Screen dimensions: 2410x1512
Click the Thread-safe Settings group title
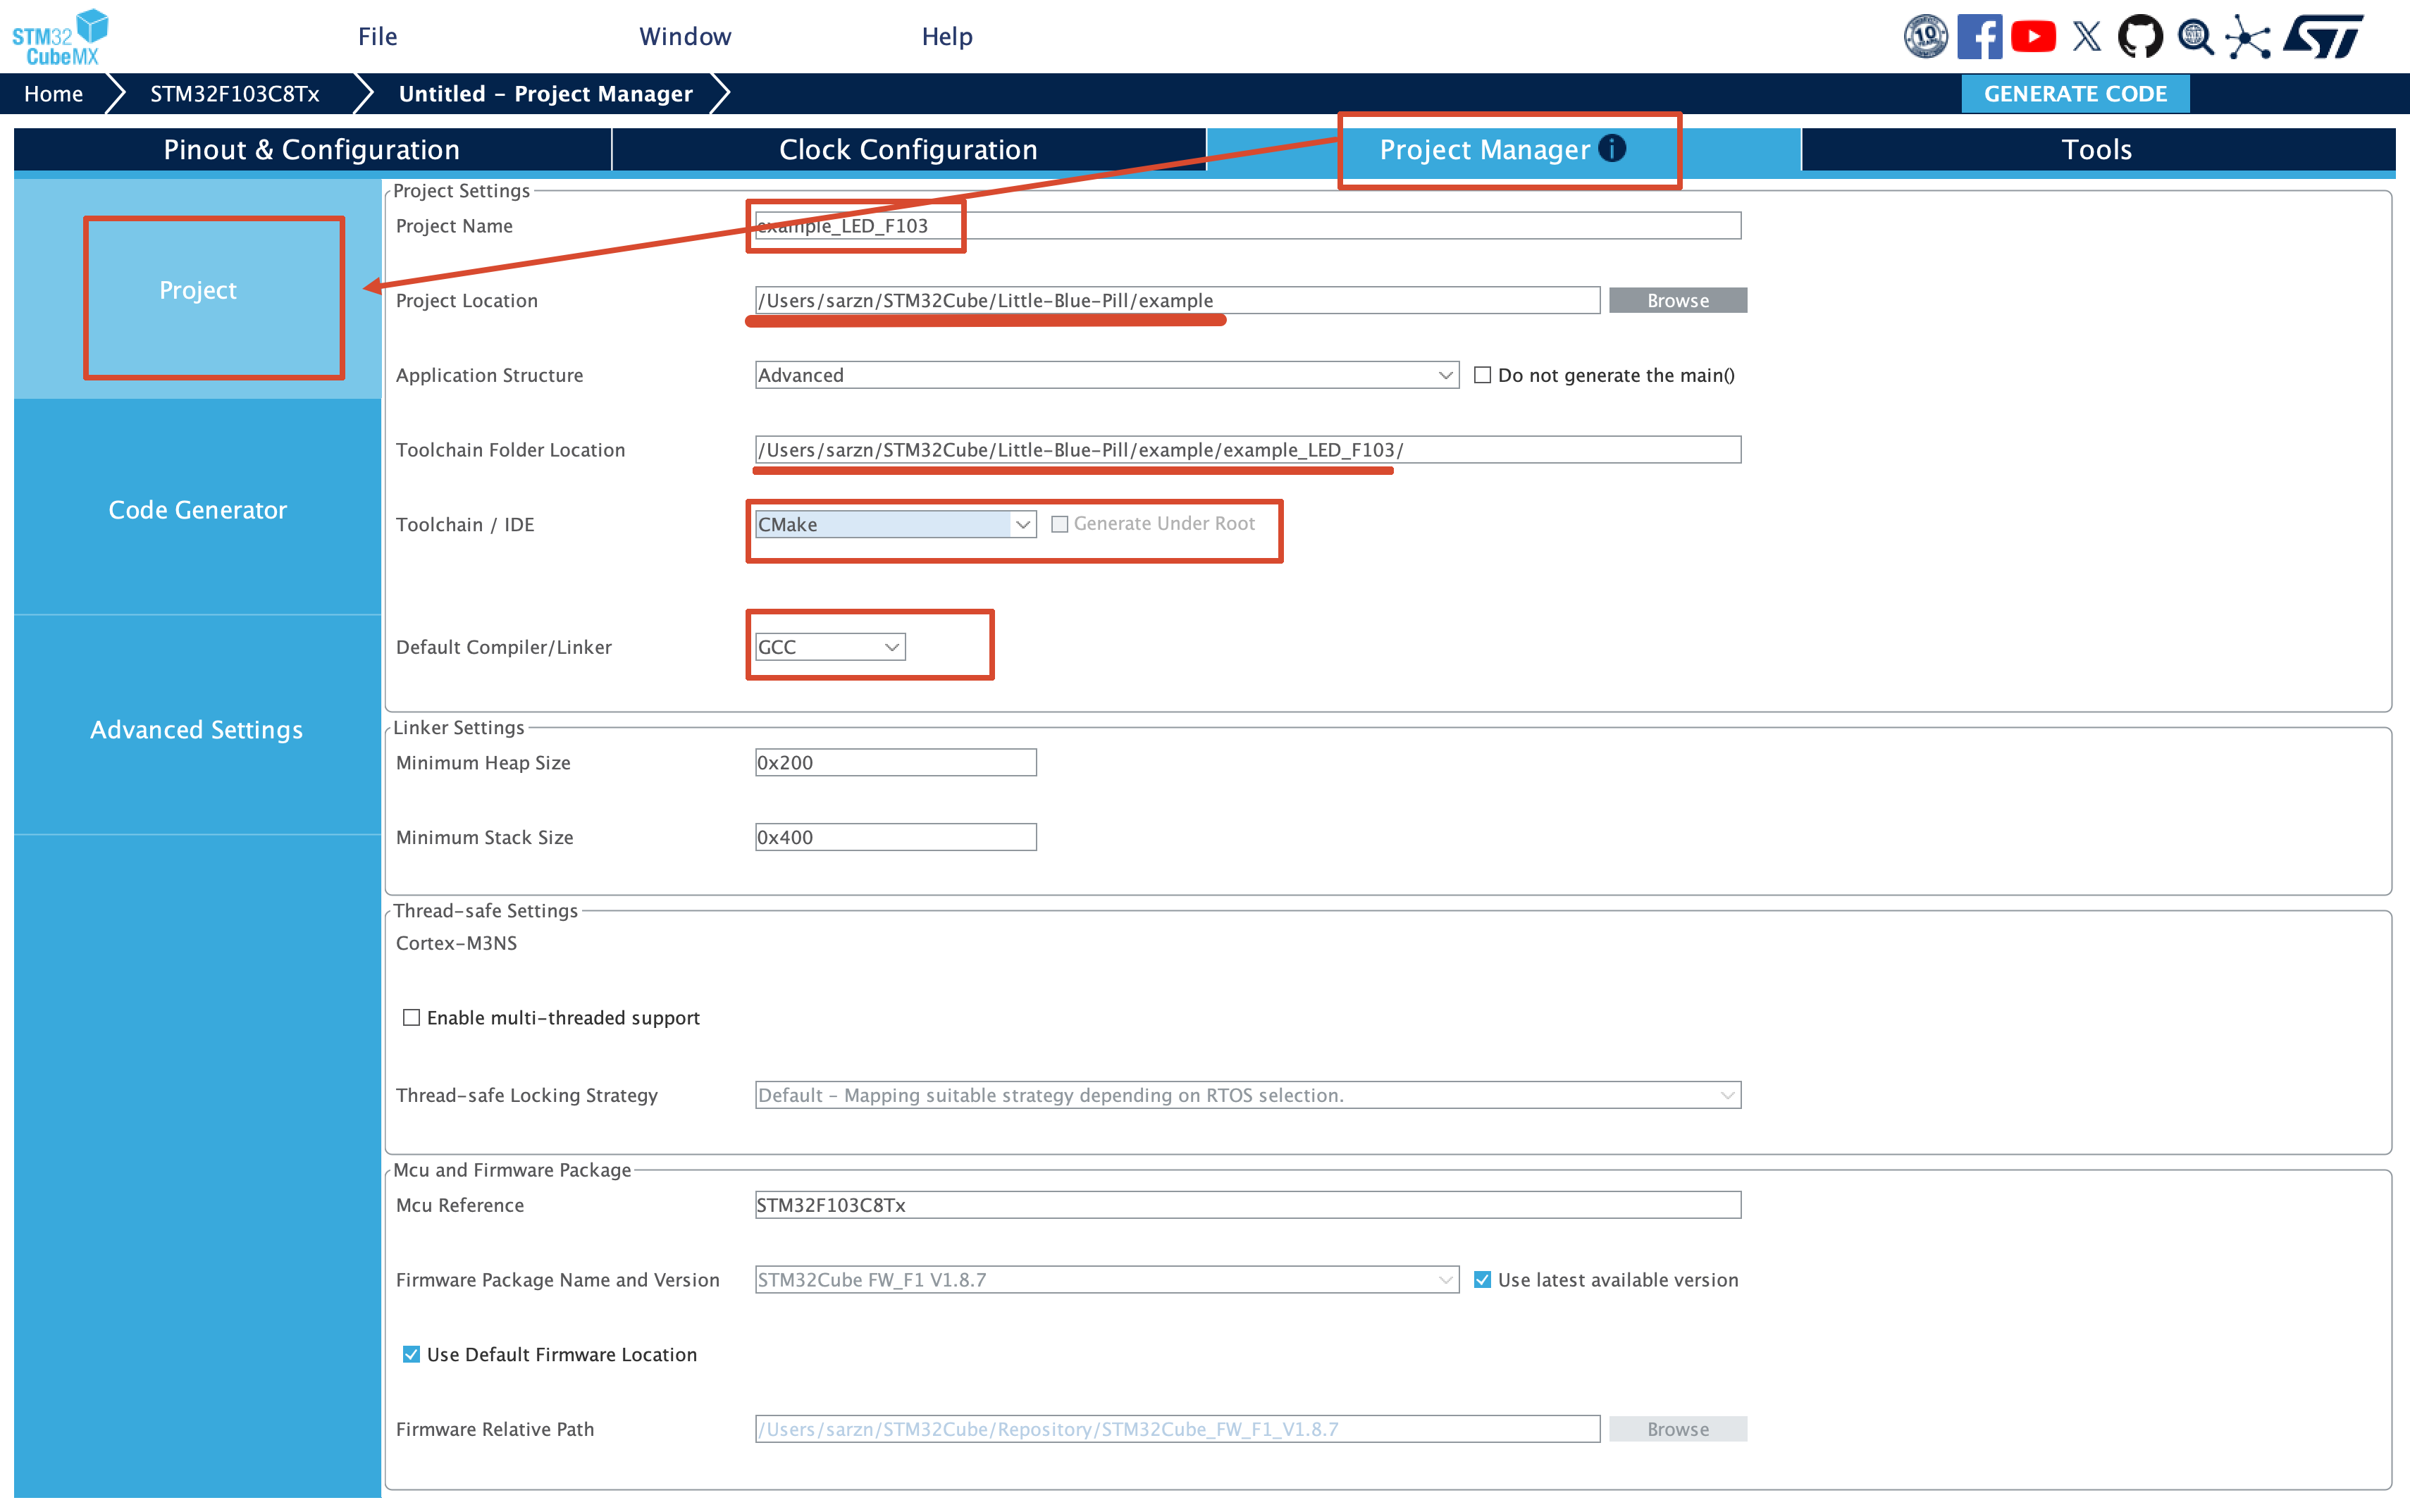pos(485,910)
